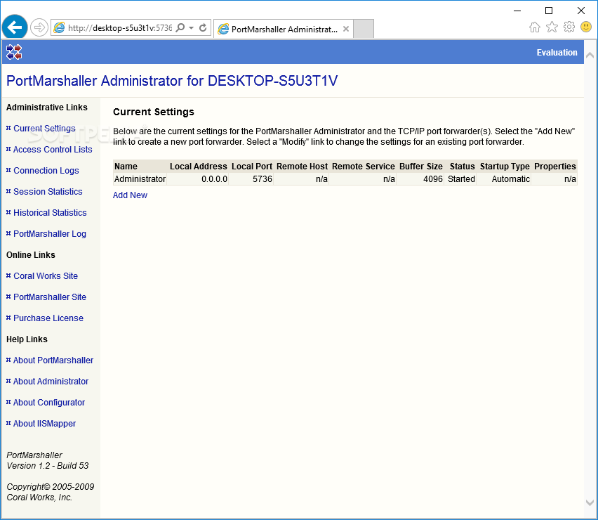Screen dimensions: 598x520
Task: Select the PortMarshaller Administrator browser tab
Action: pyautogui.click(x=284, y=29)
